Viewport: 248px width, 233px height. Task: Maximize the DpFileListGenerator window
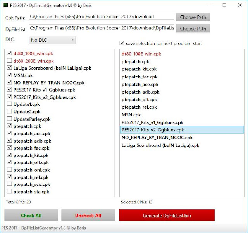224,5
